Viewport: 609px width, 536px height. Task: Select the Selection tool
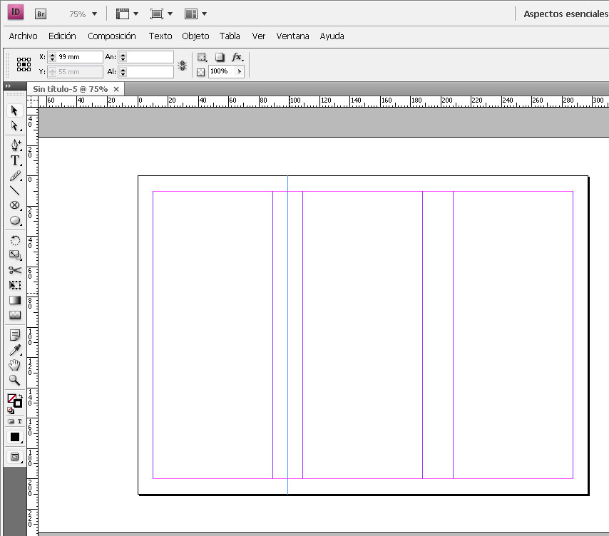(15, 110)
